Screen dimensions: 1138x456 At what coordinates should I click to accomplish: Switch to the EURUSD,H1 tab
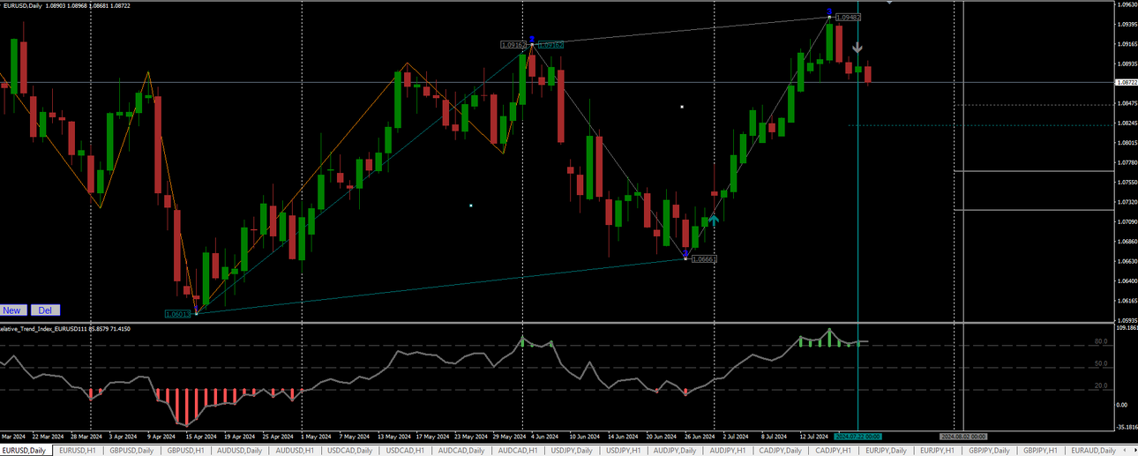(78, 451)
